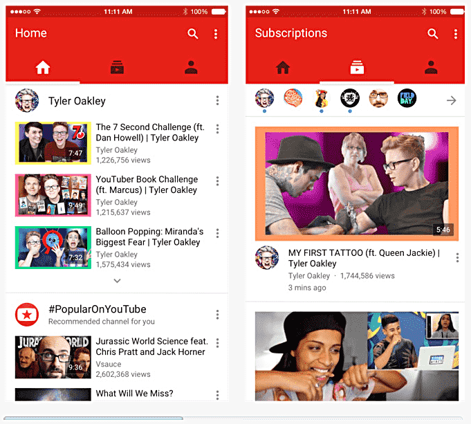
Task: Click '2,602,368 views' text
Action: pyautogui.click(x=123, y=374)
